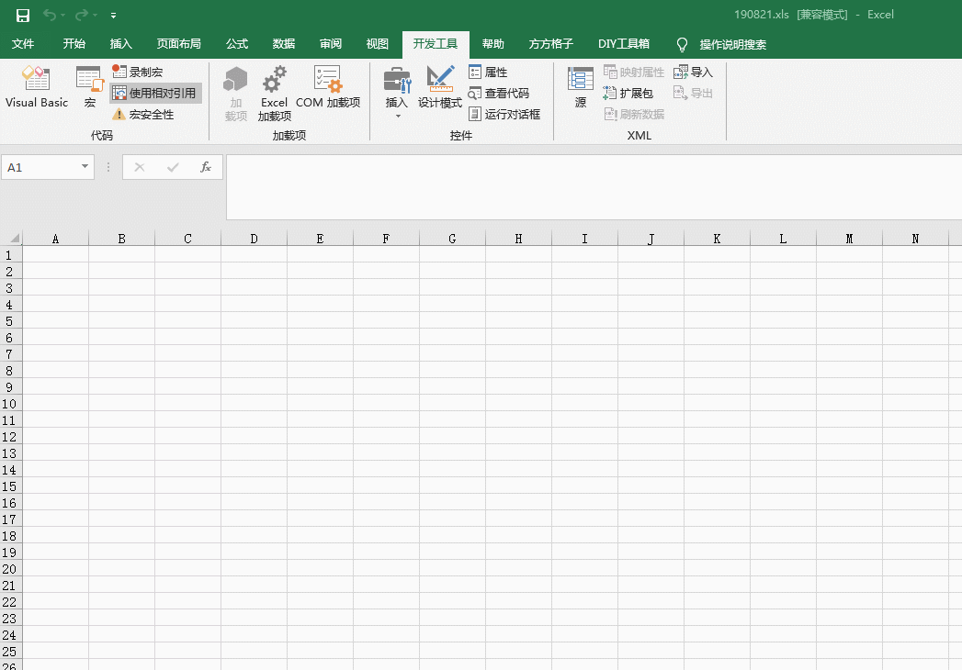Save the workbook with the save icon

click(x=23, y=16)
